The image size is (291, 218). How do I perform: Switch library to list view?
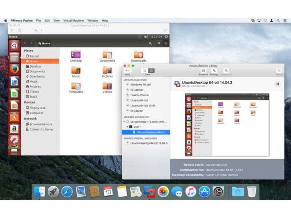151,70
